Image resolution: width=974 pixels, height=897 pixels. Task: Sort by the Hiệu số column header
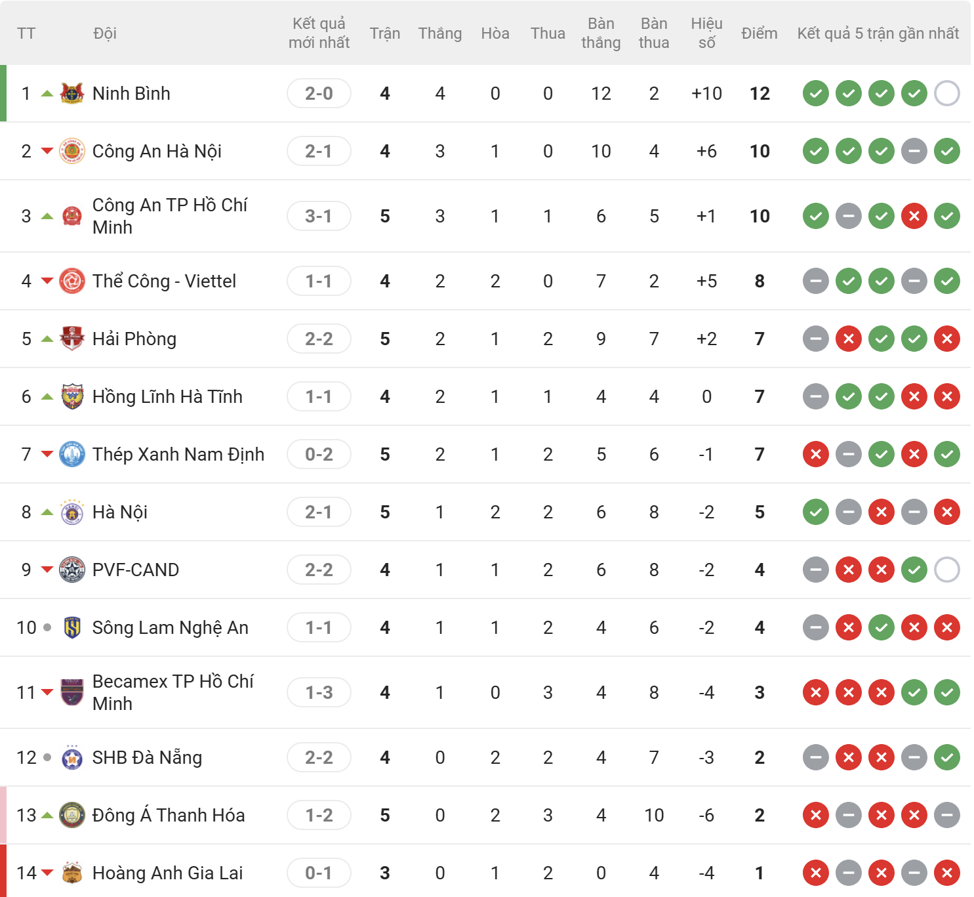point(706,33)
